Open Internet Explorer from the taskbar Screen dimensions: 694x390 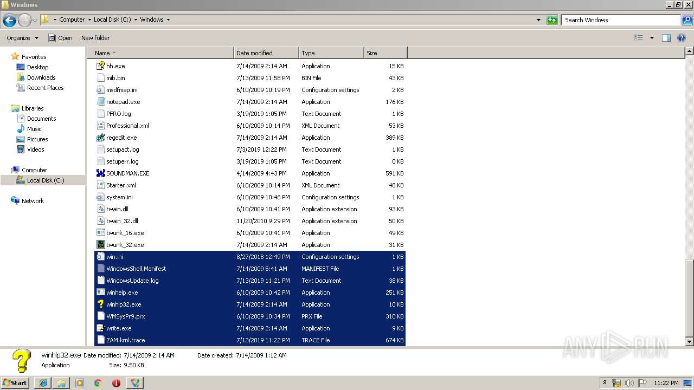click(x=43, y=383)
